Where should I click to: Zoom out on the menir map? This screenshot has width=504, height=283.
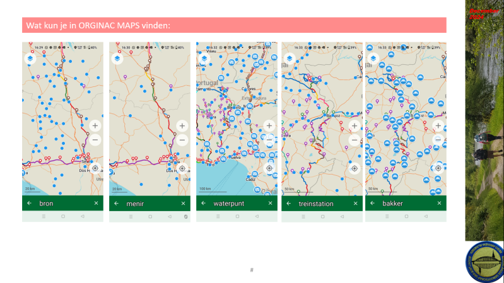182,140
